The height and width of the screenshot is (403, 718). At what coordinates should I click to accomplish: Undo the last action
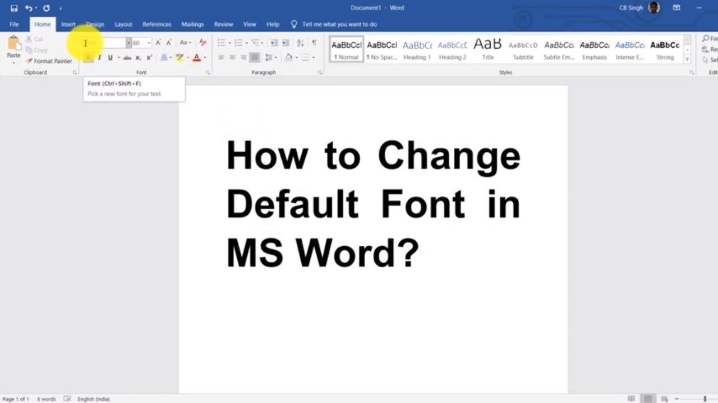coord(28,8)
